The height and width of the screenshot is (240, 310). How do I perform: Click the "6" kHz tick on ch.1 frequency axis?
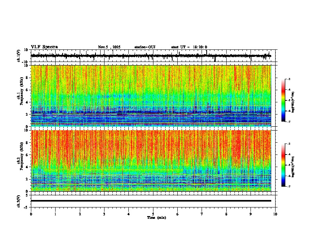click(x=27, y=90)
